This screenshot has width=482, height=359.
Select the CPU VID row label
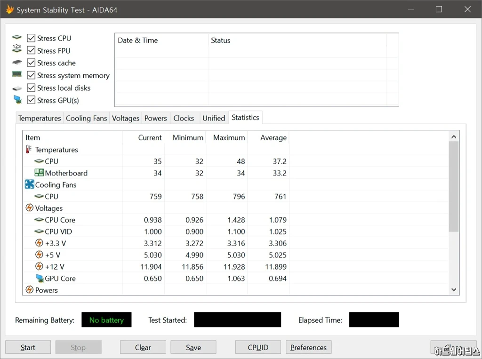click(x=58, y=231)
